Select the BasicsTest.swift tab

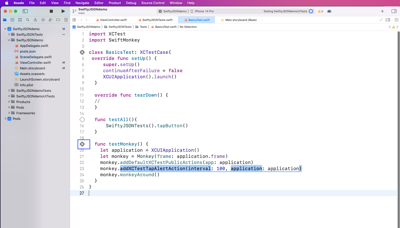(197, 20)
